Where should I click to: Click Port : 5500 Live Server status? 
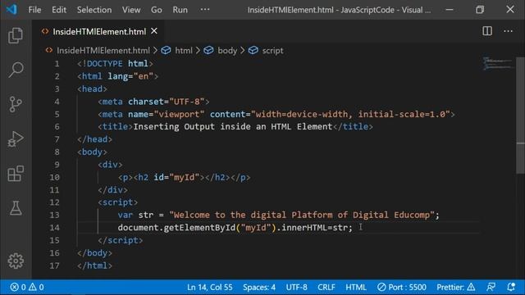[402, 287]
